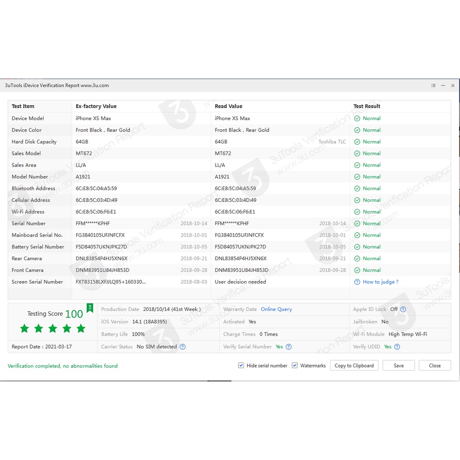Select ex-factory battery serial F5D84057UKNJPK27D

point(101,247)
